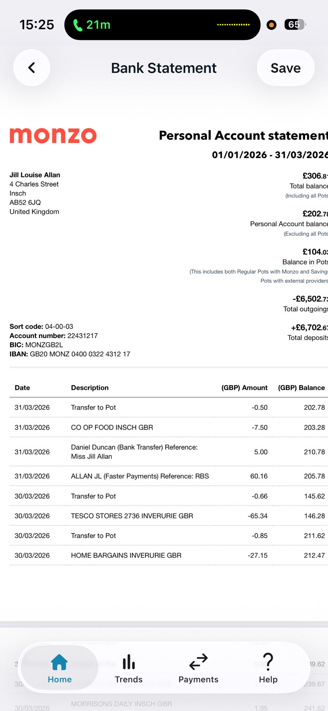Select the CO OP FOOD INSCH transaction

(x=169, y=427)
